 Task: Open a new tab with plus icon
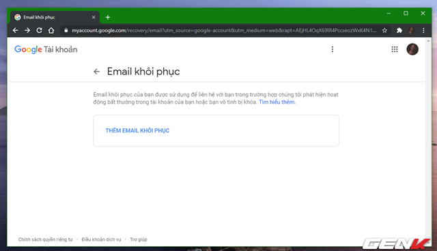pyautogui.click(x=108, y=17)
